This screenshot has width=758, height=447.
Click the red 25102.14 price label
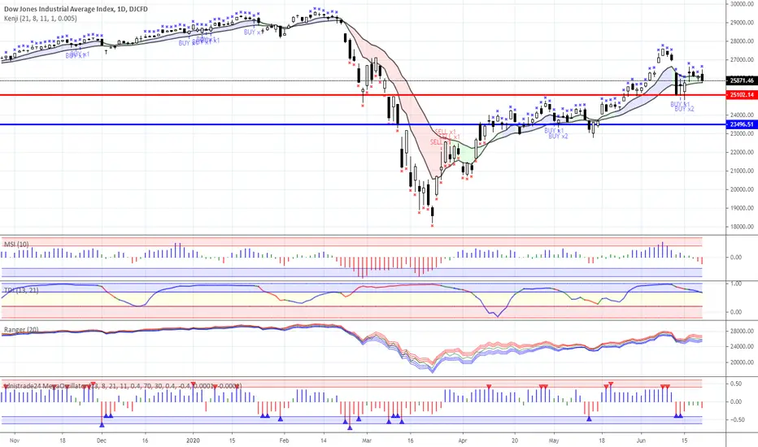pyautogui.click(x=742, y=95)
